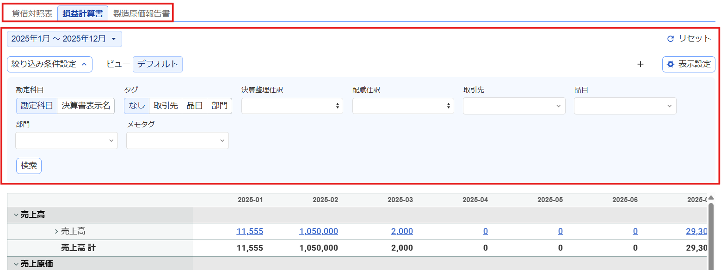
Task: Choose 決算書表示名 display option
Action: pyautogui.click(x=86, y=106)
